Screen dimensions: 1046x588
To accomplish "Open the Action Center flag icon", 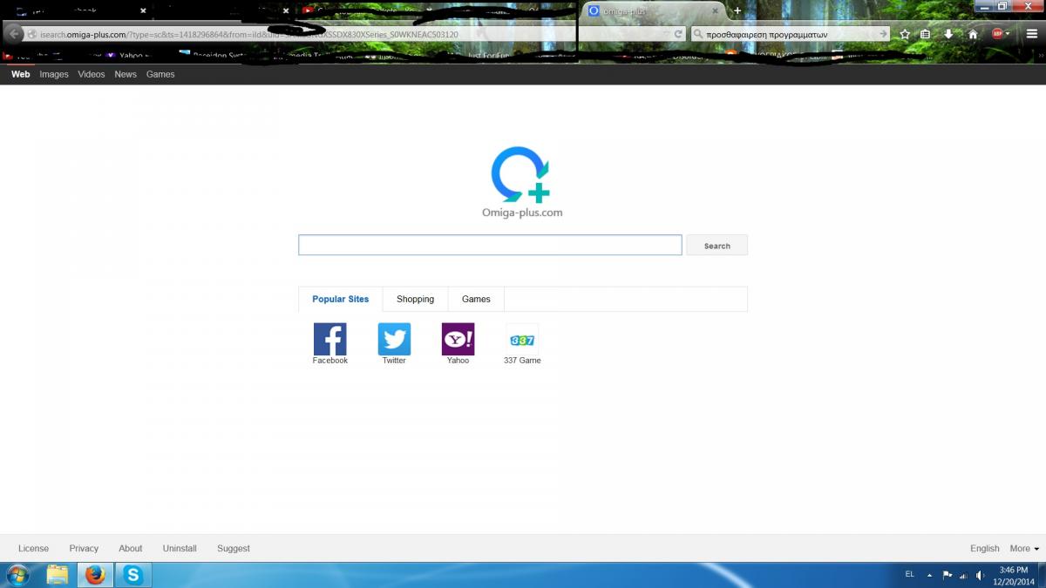I will click(947, 575).
